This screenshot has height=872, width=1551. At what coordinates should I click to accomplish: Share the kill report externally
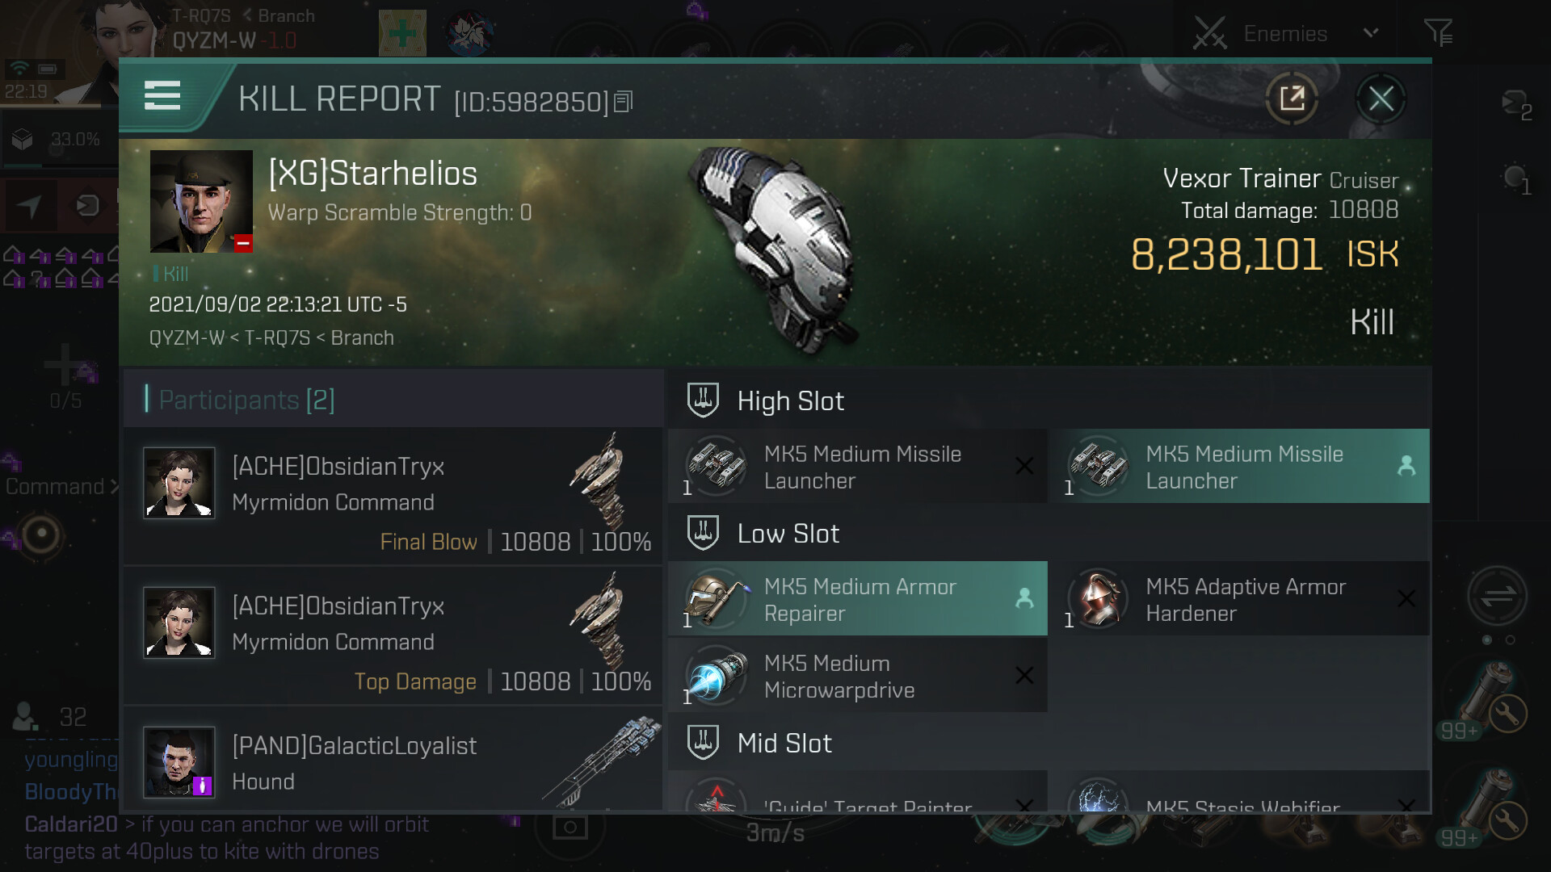[1292, 99]
